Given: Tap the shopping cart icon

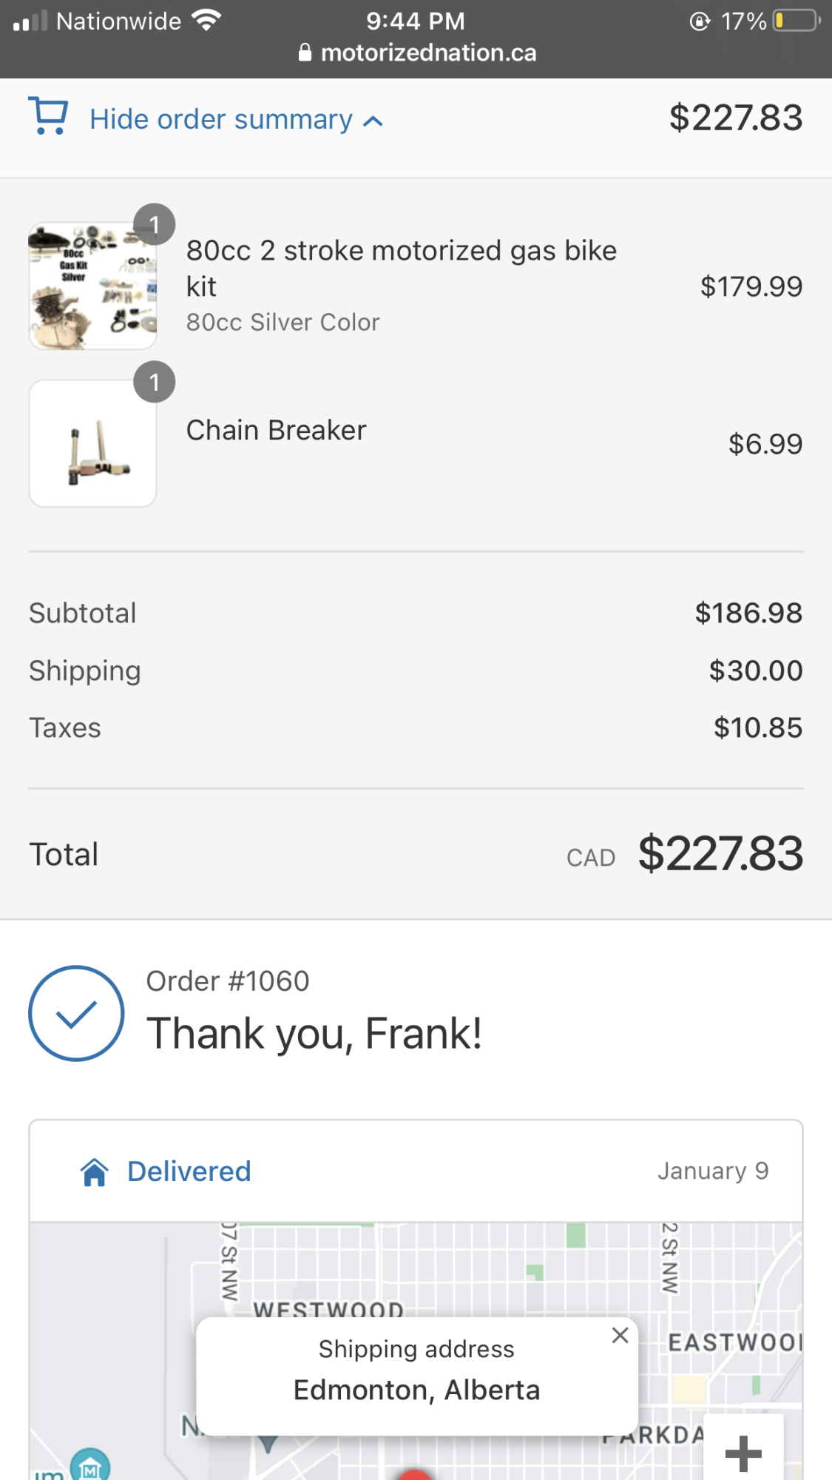Looking at the screenshot, I should (x=48, y=116).
